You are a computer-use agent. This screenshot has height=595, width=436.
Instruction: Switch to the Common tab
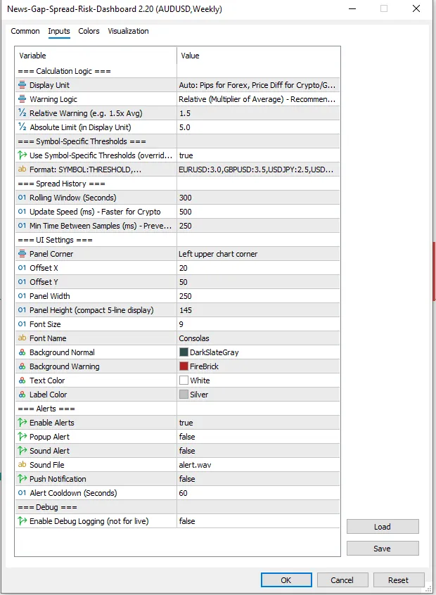[x=25, y=31]
